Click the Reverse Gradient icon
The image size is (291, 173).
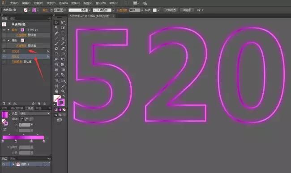click(x=4, y=130)
